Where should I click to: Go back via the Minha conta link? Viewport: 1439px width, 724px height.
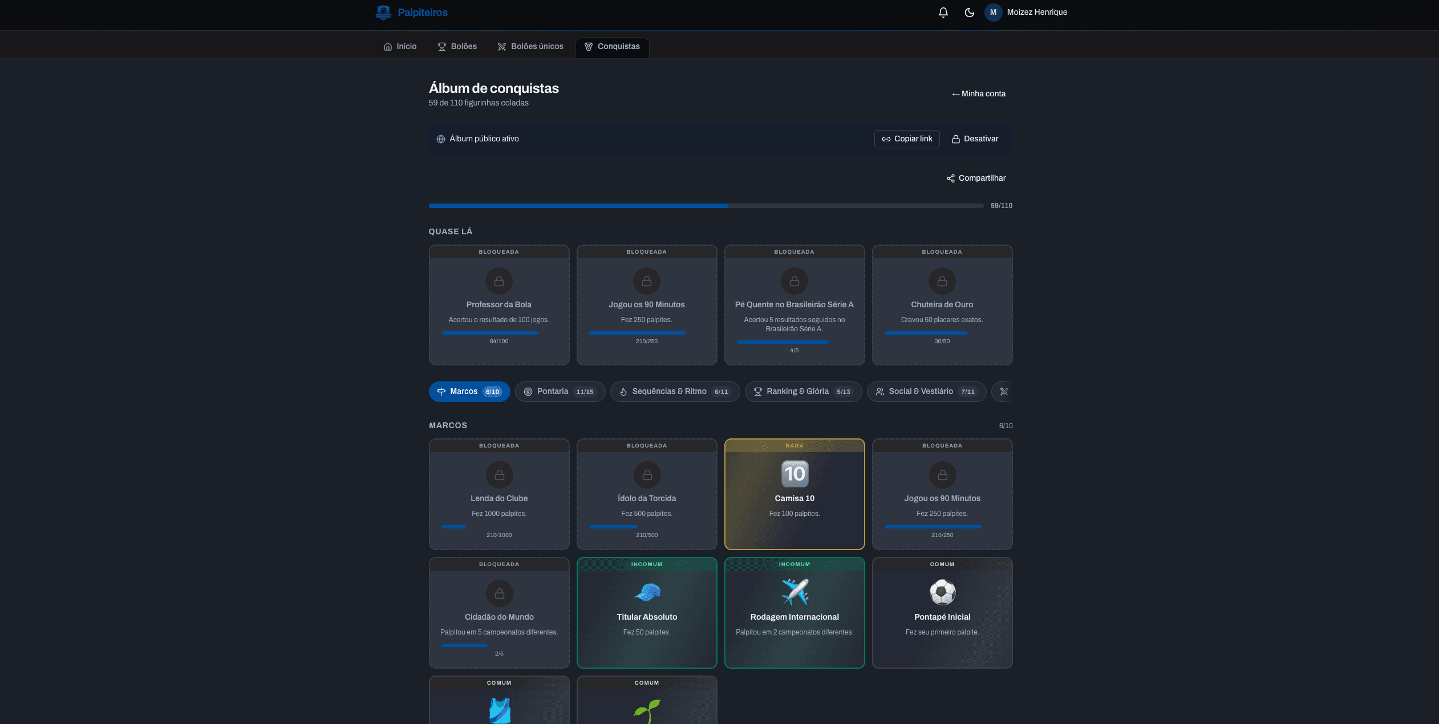click(979, 94)
